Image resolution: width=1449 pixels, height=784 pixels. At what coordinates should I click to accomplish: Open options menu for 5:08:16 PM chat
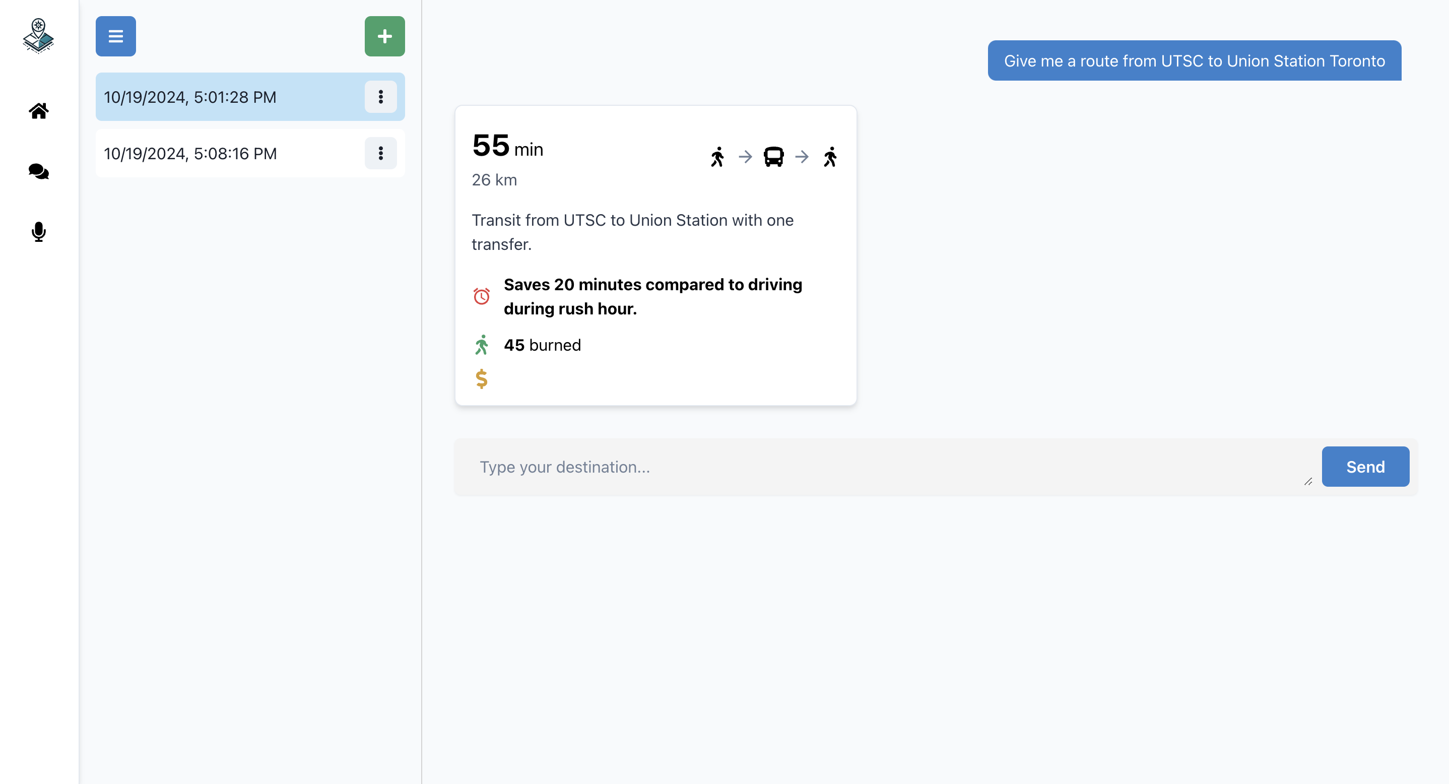[380, 153]
